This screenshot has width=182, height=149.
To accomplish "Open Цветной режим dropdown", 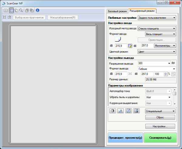I will click(x=157, y=52).
